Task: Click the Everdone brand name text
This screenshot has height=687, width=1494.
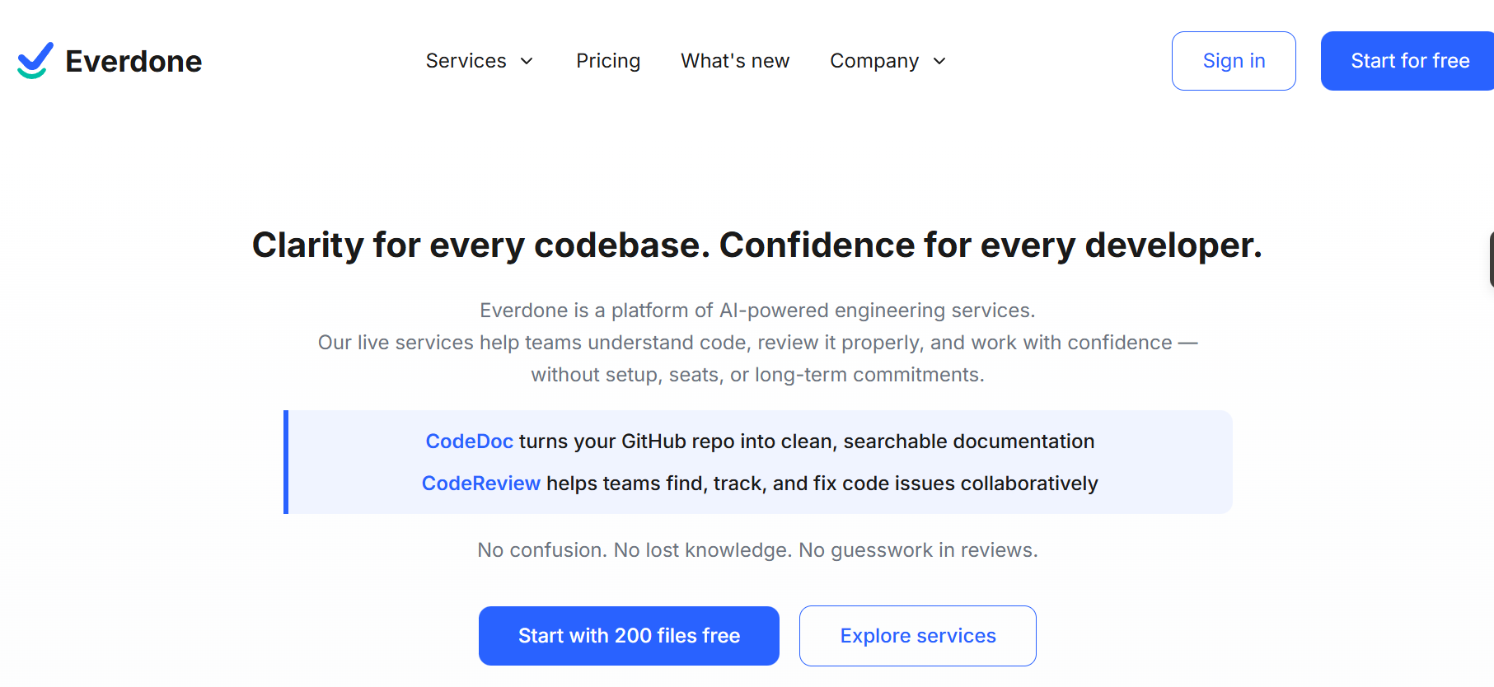Action: (x=133, y=60)
